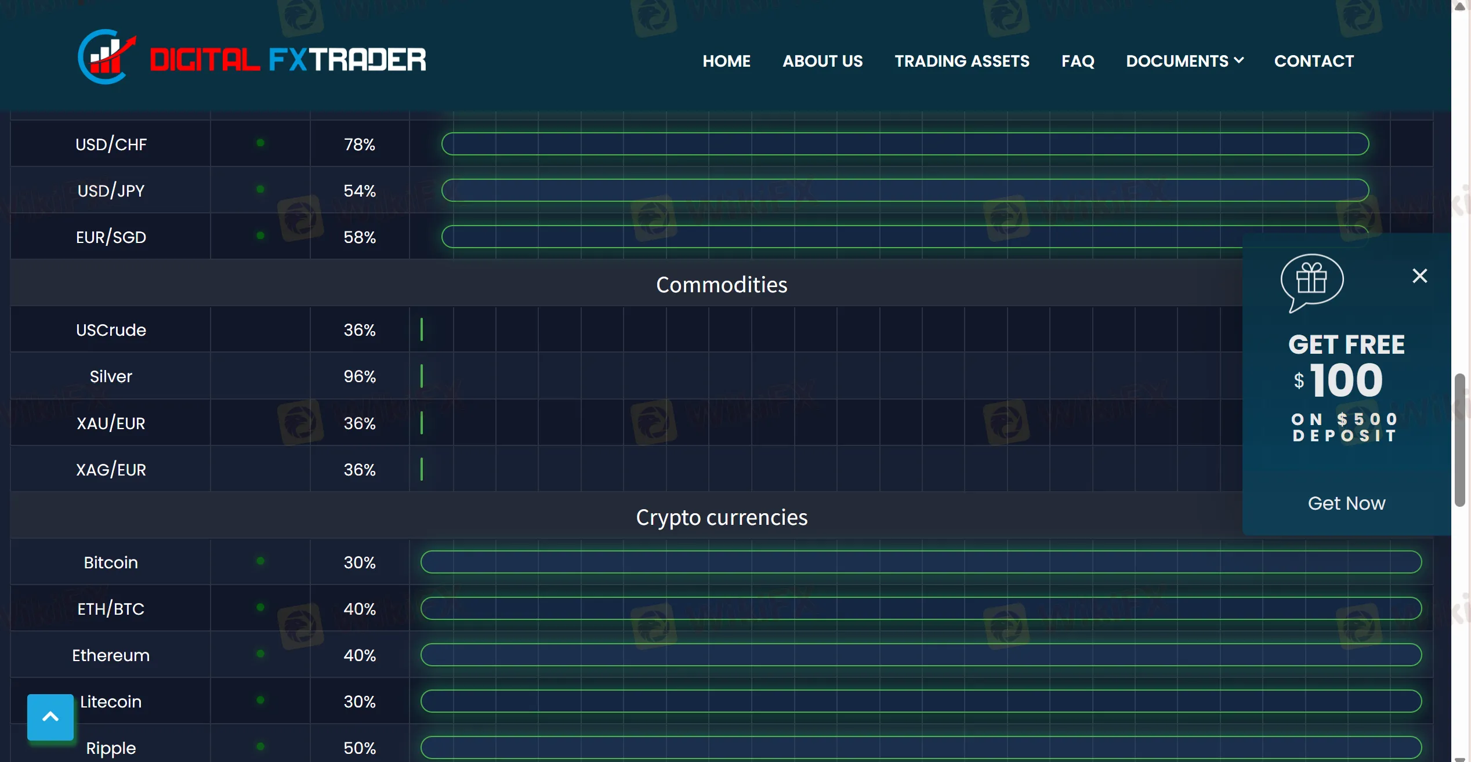Click the scroll-to-top arrow button

(50, 717)
